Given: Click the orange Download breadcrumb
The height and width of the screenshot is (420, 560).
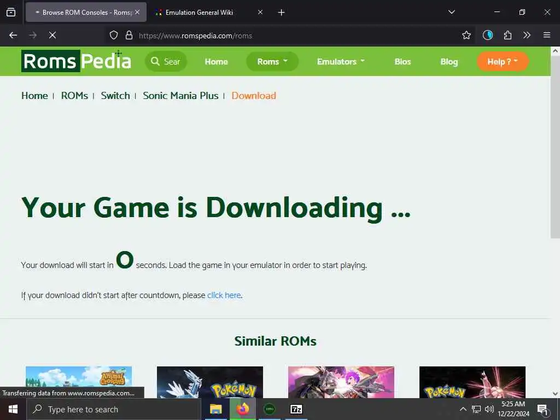Looking at the screenshot, I should [254, 96].
